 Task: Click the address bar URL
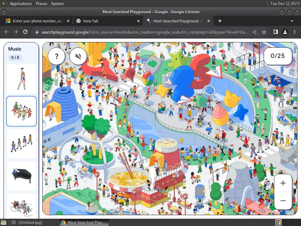click(145, 32)
